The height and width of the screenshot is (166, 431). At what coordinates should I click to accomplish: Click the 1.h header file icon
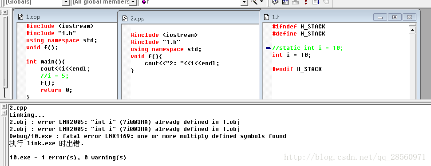pyautogui.click(x=266, y=17)
